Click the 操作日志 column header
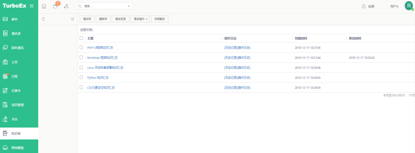Image resolution: width=415 pixels, height=153 pixels. tap(230, 38)
